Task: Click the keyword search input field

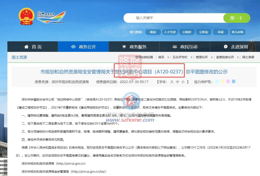Action: [176, 18]
